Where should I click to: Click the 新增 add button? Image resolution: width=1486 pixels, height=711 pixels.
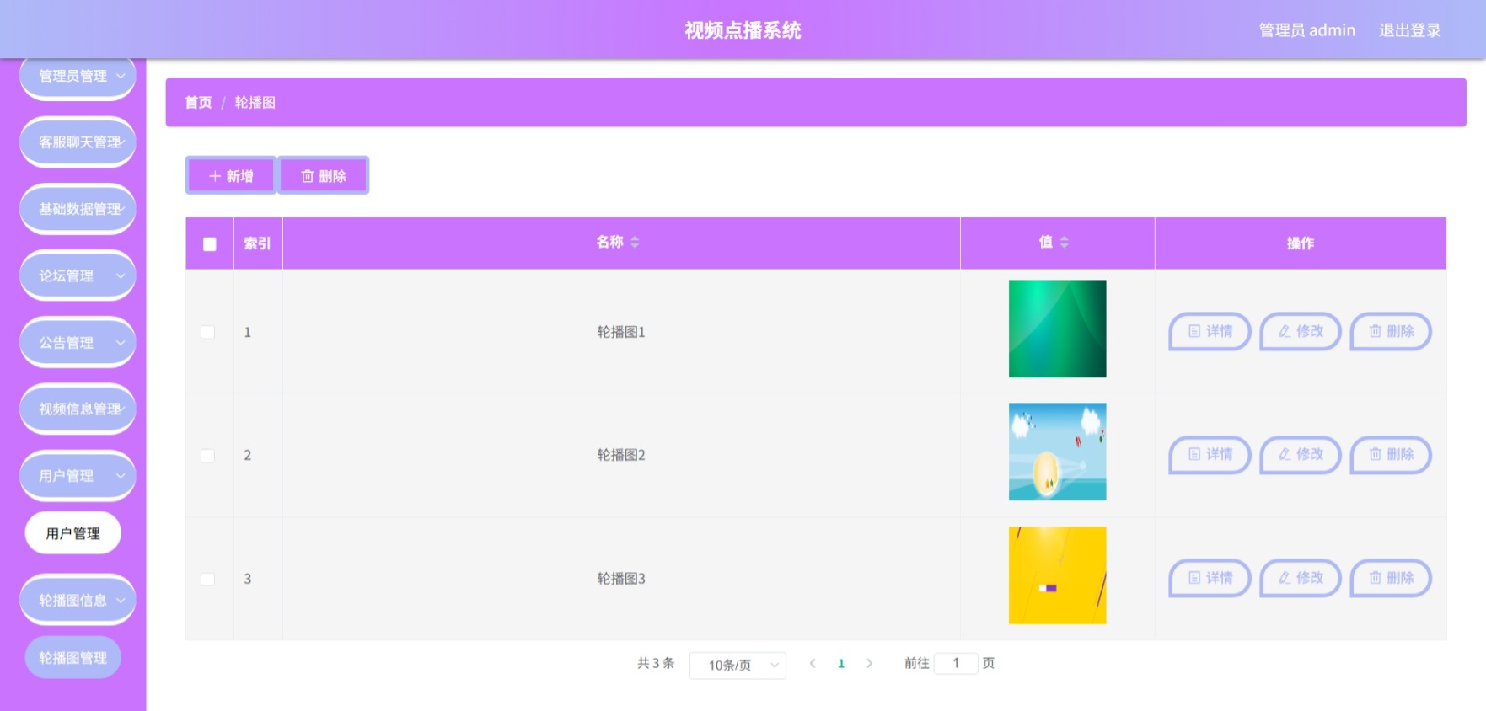point(231,176)
